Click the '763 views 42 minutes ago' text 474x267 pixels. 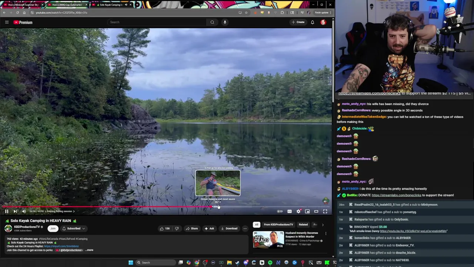click(22, 239)
